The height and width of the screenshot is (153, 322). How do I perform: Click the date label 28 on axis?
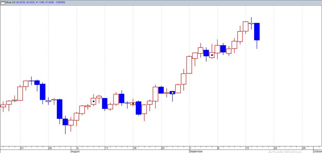[x=50, y=148]
